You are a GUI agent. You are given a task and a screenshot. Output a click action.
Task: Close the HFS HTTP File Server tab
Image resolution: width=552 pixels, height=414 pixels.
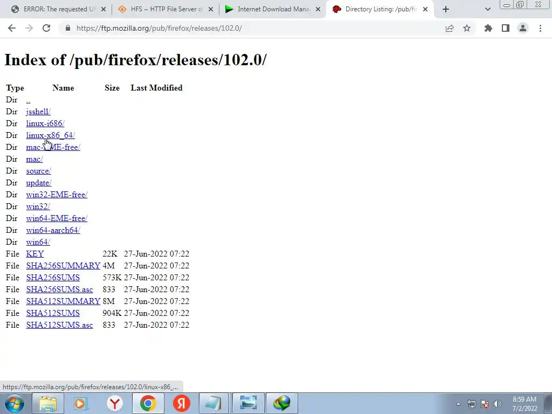click(x=211, y=9)
